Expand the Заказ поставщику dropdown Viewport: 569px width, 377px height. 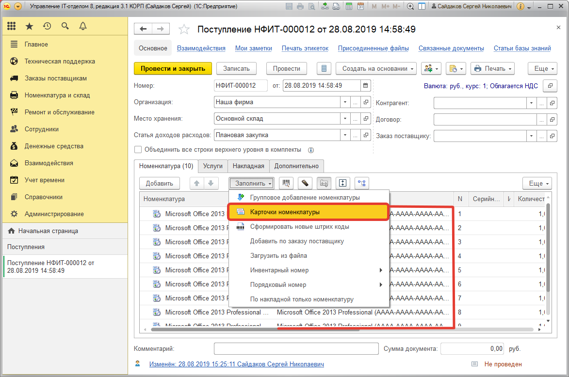pyautogui.click(x=531, y=136)
